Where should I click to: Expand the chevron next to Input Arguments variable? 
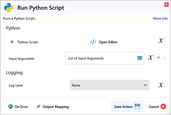pyautogui.click(x=159, y=57)
